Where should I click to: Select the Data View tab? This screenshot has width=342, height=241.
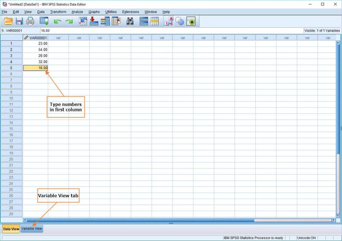(x=11, y=229)
